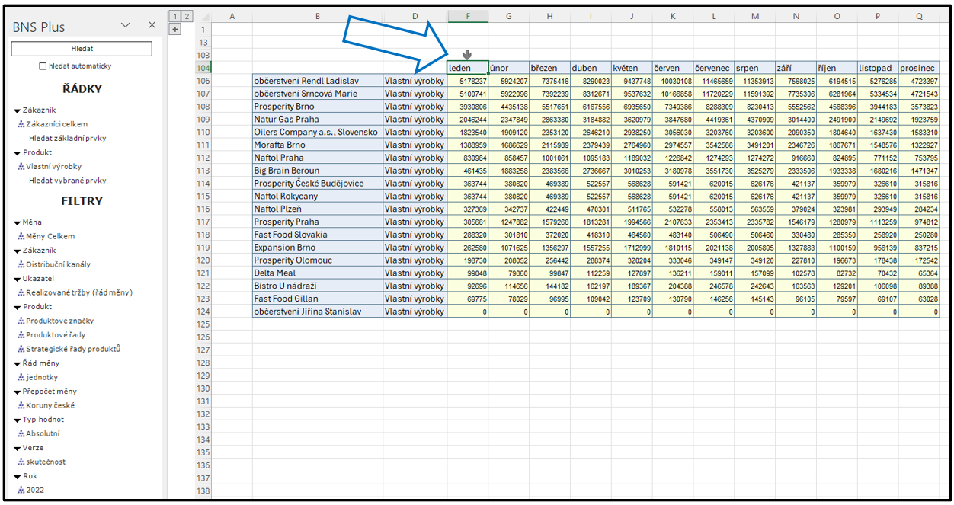The height and width of the screenshot is (505, 954).
Task: Select the listopad header cell
Action: click(x=878, y=68)
